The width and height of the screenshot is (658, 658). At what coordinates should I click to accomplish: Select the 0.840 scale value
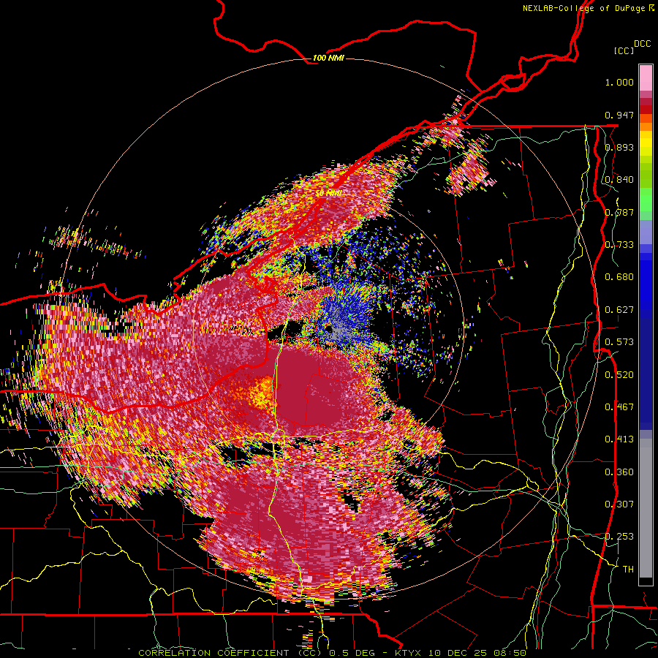coord(619,180)
